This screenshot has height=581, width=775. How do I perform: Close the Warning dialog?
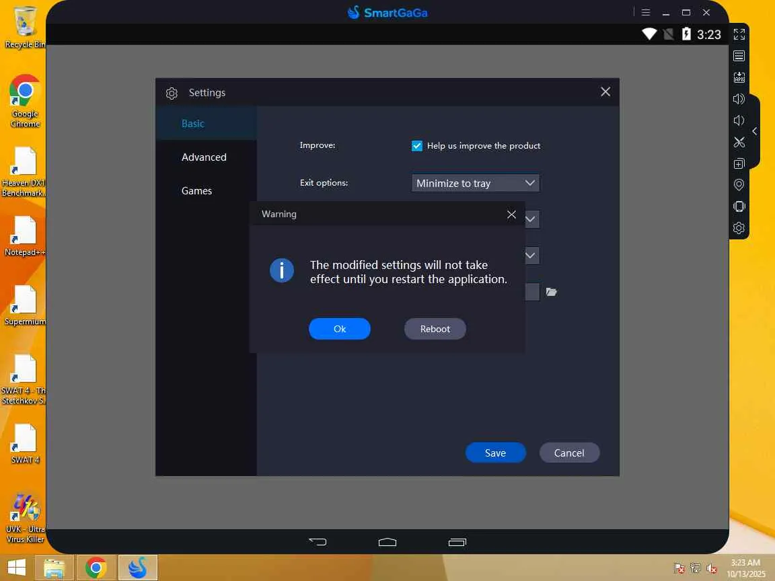pos(511,215)
